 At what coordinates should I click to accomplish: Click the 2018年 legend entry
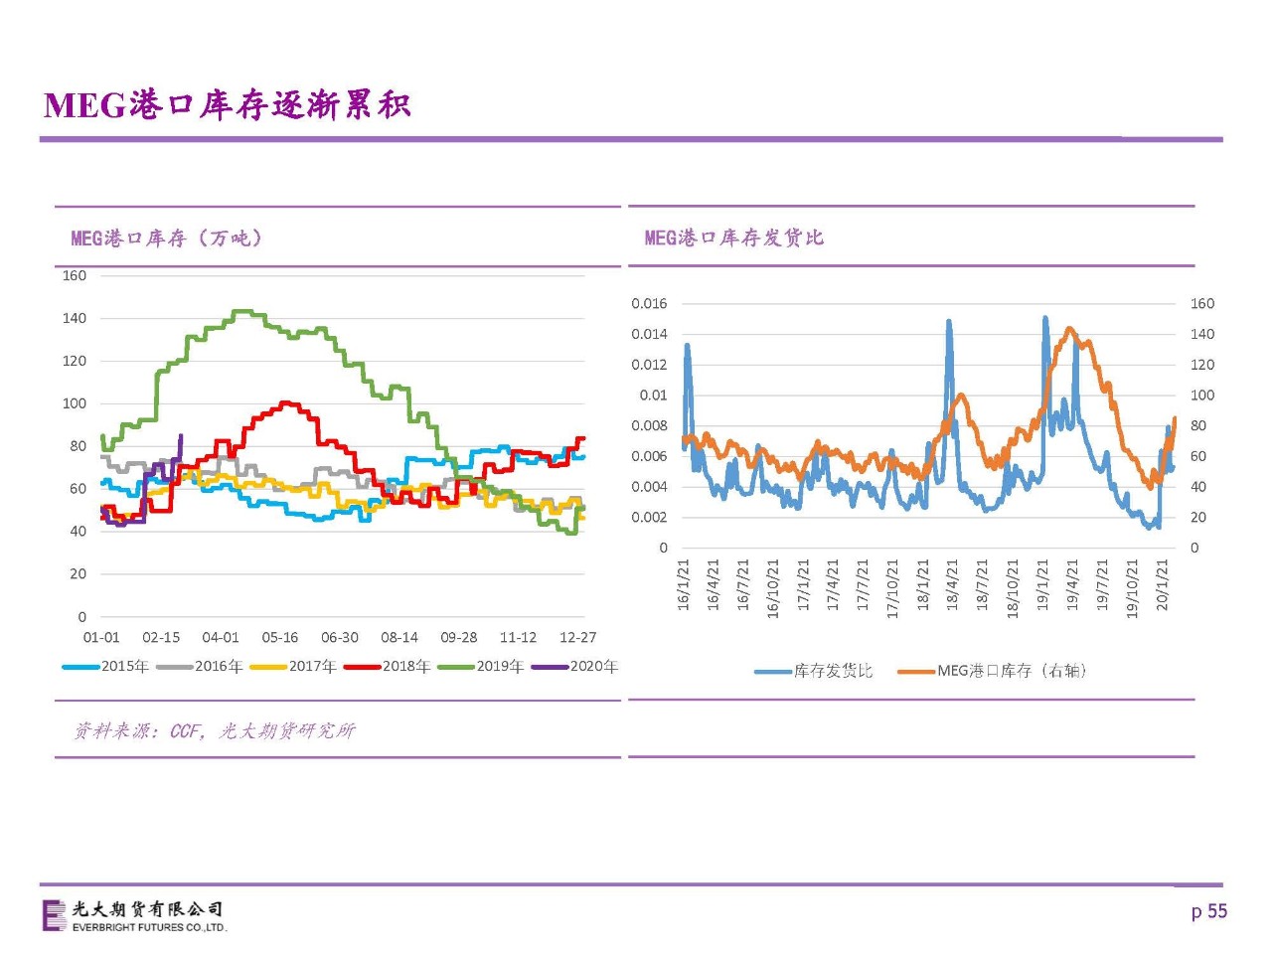pyautogui.click(x=387, y=666)
